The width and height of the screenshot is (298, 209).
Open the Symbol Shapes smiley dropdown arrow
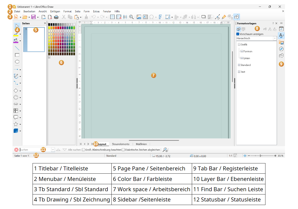[x=20, y=97]
